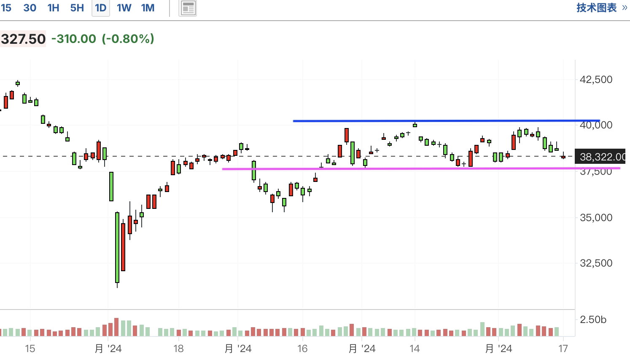The width and height of the screenshot is (630, 363).
Task: Click the date label 17 on time axis
Action: (x=563, y=349)
